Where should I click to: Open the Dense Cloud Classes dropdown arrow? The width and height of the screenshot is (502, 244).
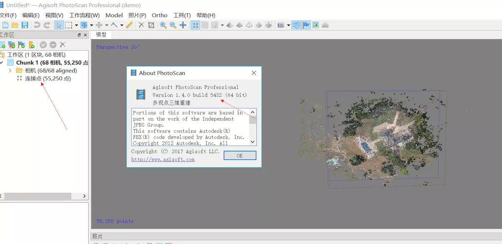click(222, 25)
